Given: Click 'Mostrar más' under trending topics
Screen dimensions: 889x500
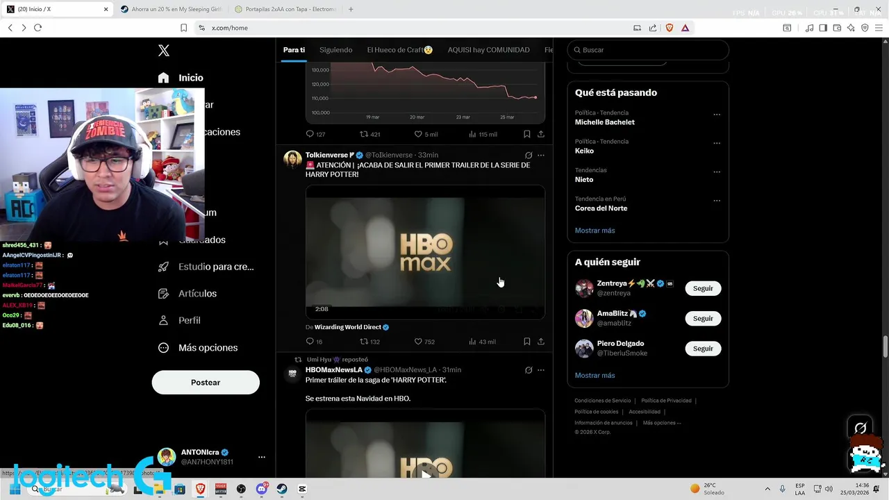Looking at the screenshot, I should 595,231.
